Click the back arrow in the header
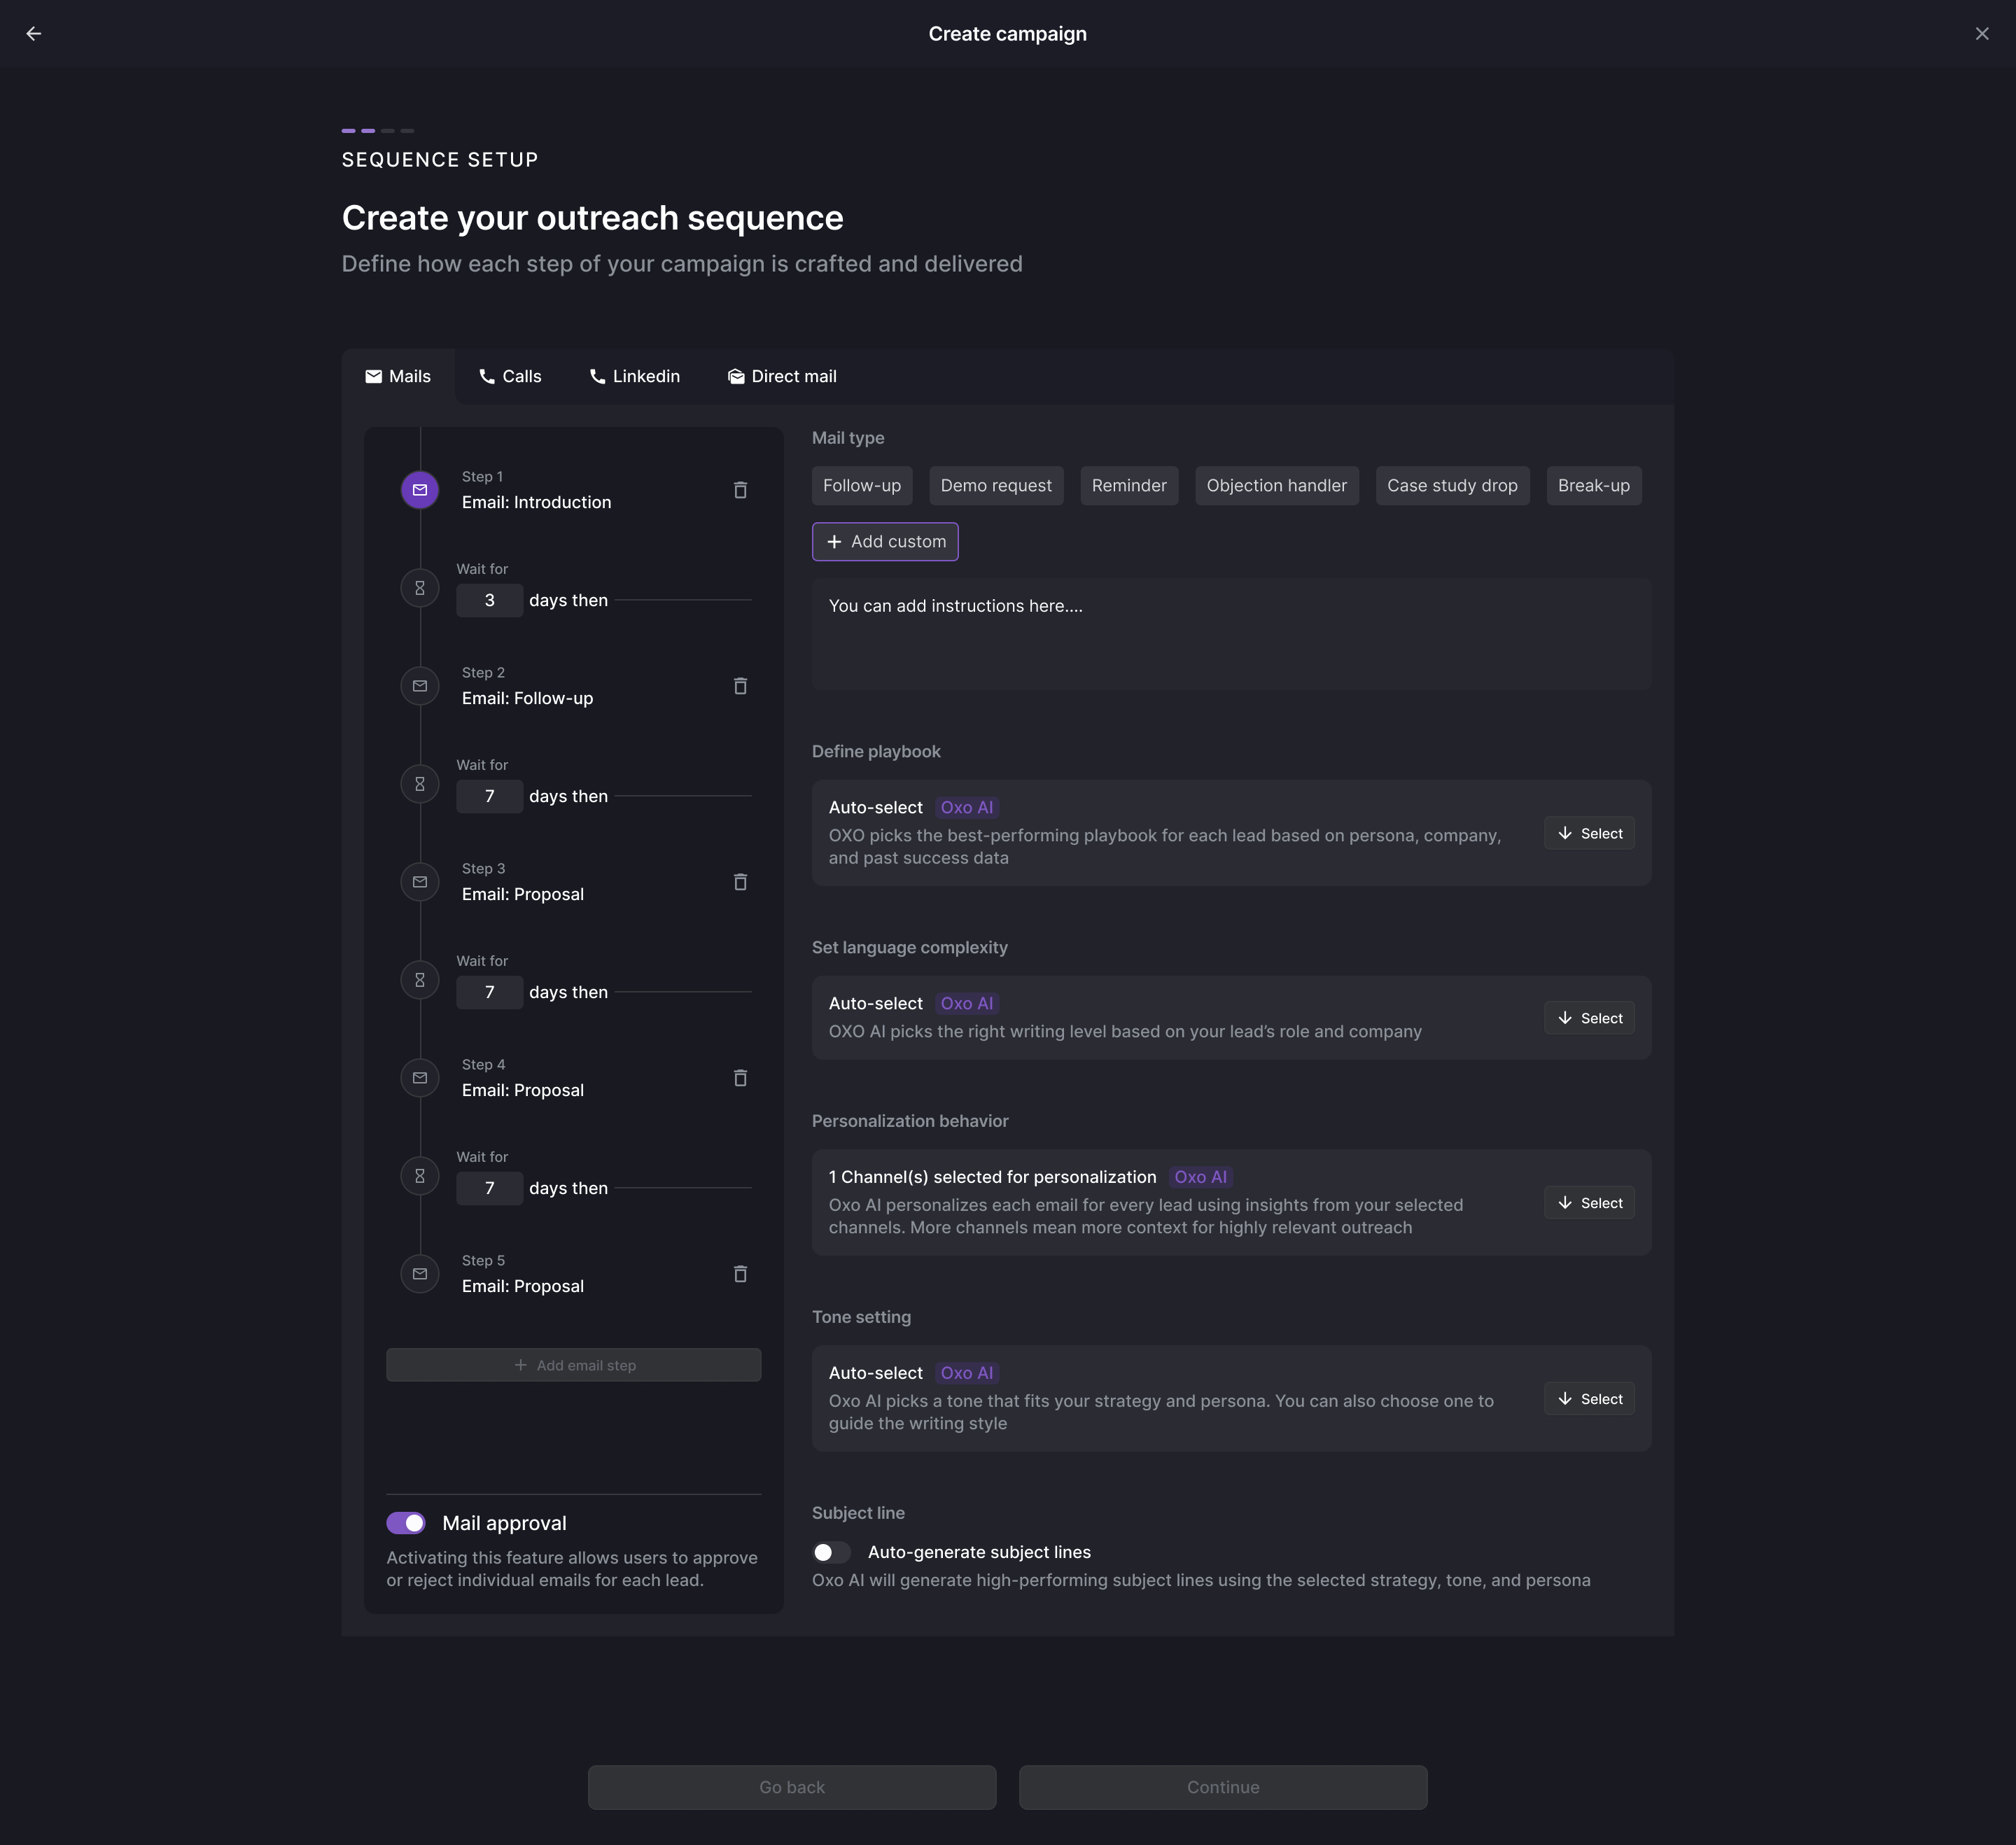 (x=34, y=34)
